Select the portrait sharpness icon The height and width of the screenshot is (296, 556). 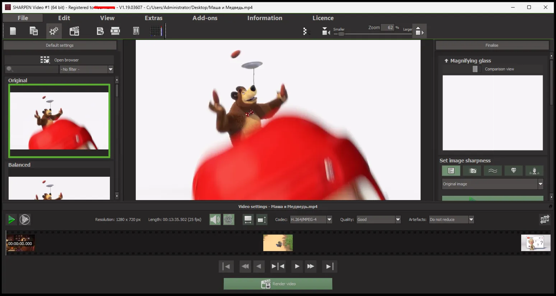(534, 171)
